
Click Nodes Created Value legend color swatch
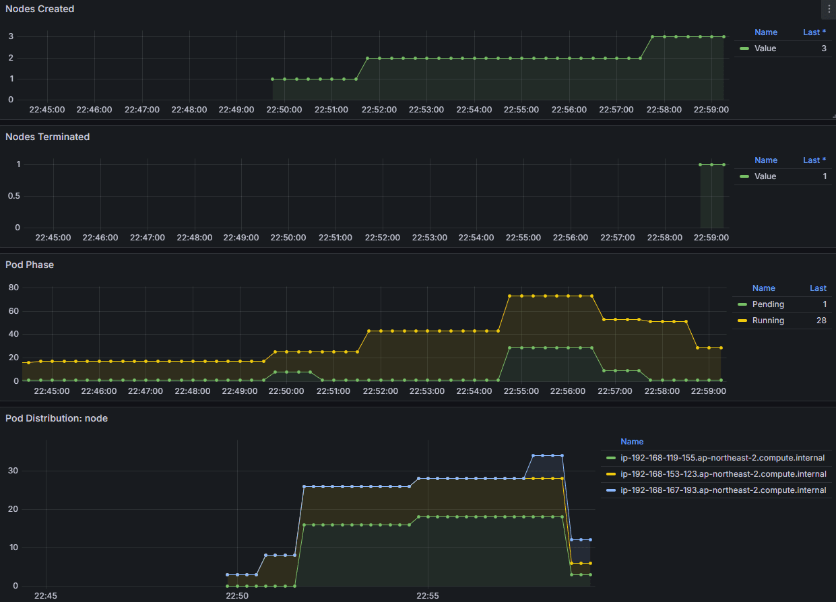[744, 49]
